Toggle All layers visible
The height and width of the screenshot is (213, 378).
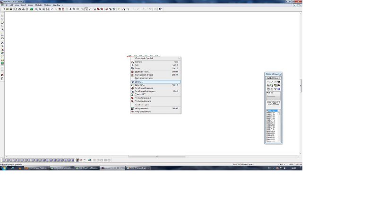pyautogui.click(x=156, y=108)
